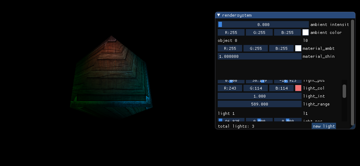
Task: Click the 'total lights: 3' text
Action: (x=236, y=126)
